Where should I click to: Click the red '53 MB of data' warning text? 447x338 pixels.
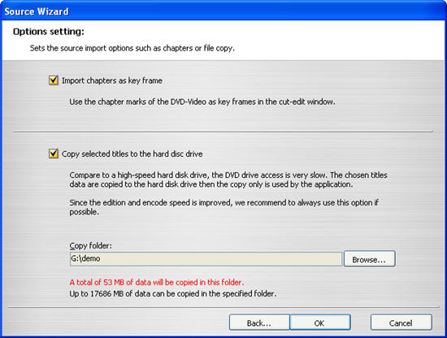(x=157, y=282)
